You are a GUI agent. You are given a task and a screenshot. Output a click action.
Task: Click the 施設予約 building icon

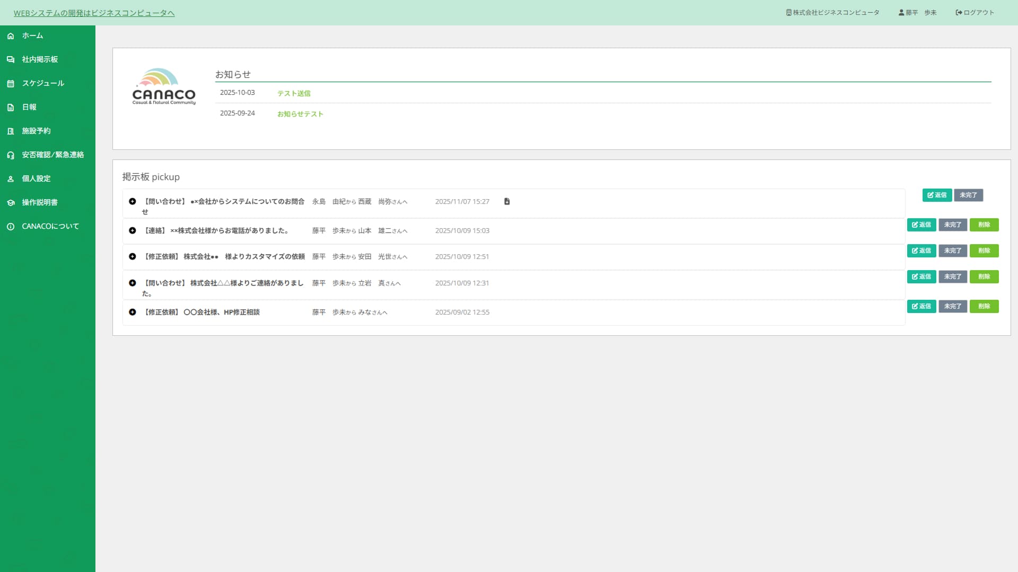(11, 131)
